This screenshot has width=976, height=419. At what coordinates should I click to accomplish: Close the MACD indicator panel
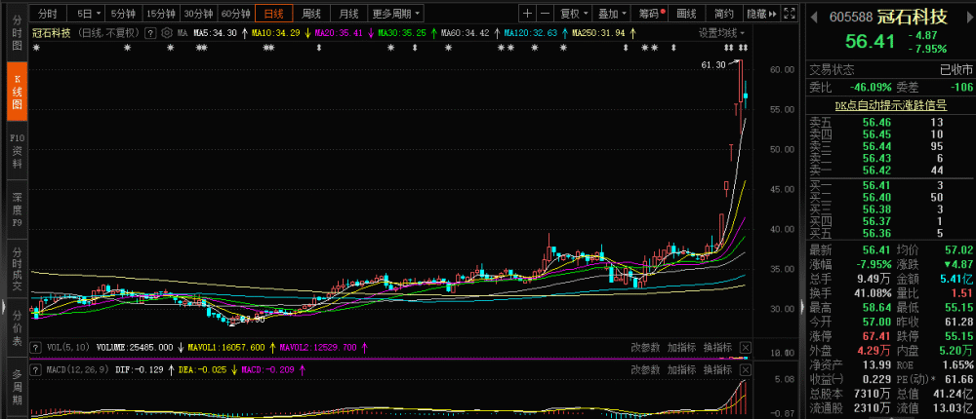746,370
